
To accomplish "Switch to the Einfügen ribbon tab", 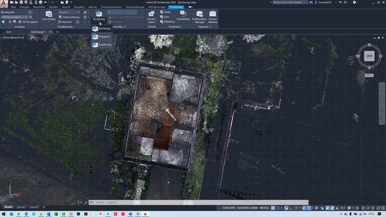I will tap(25, 7).
